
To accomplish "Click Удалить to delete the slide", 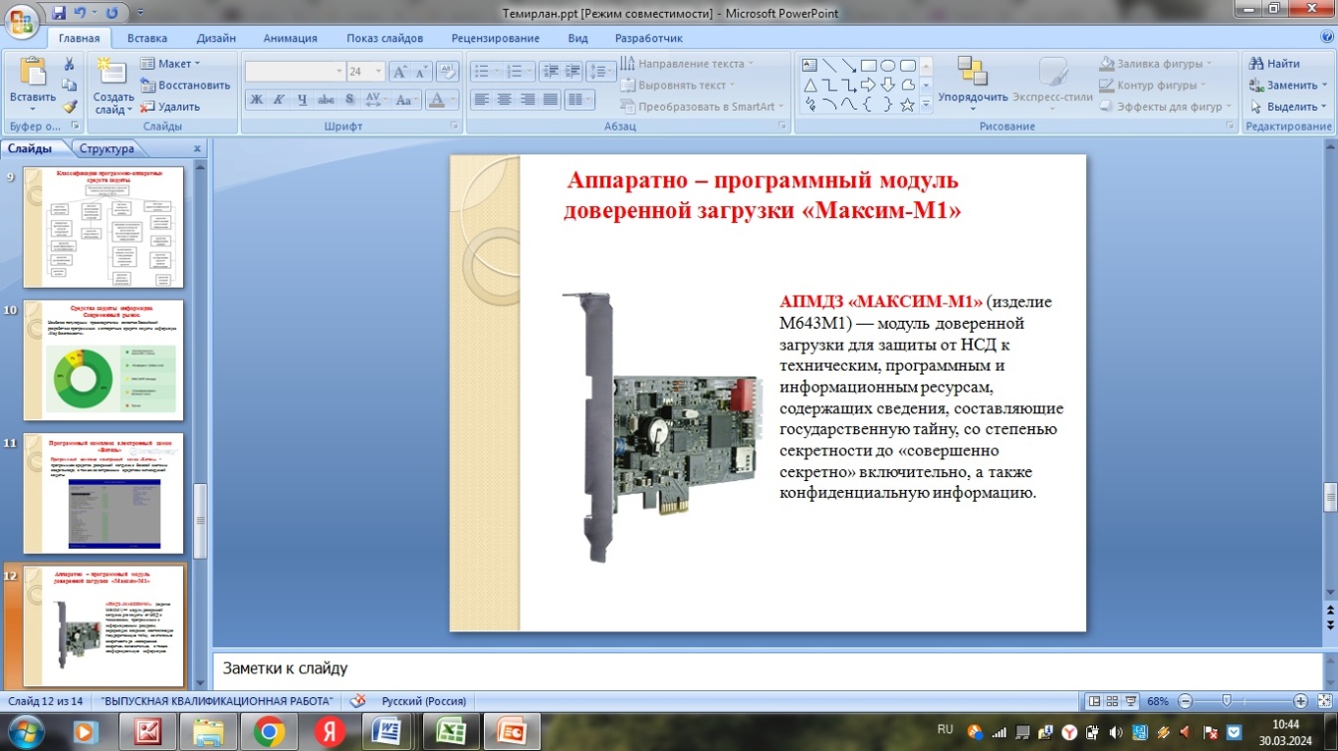I will (x=170, y=107).
